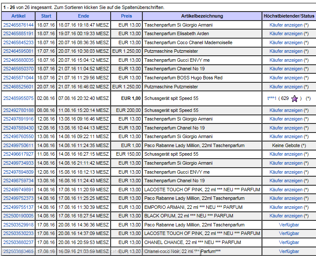Sort table by Artikel column

tap(18, 16)
